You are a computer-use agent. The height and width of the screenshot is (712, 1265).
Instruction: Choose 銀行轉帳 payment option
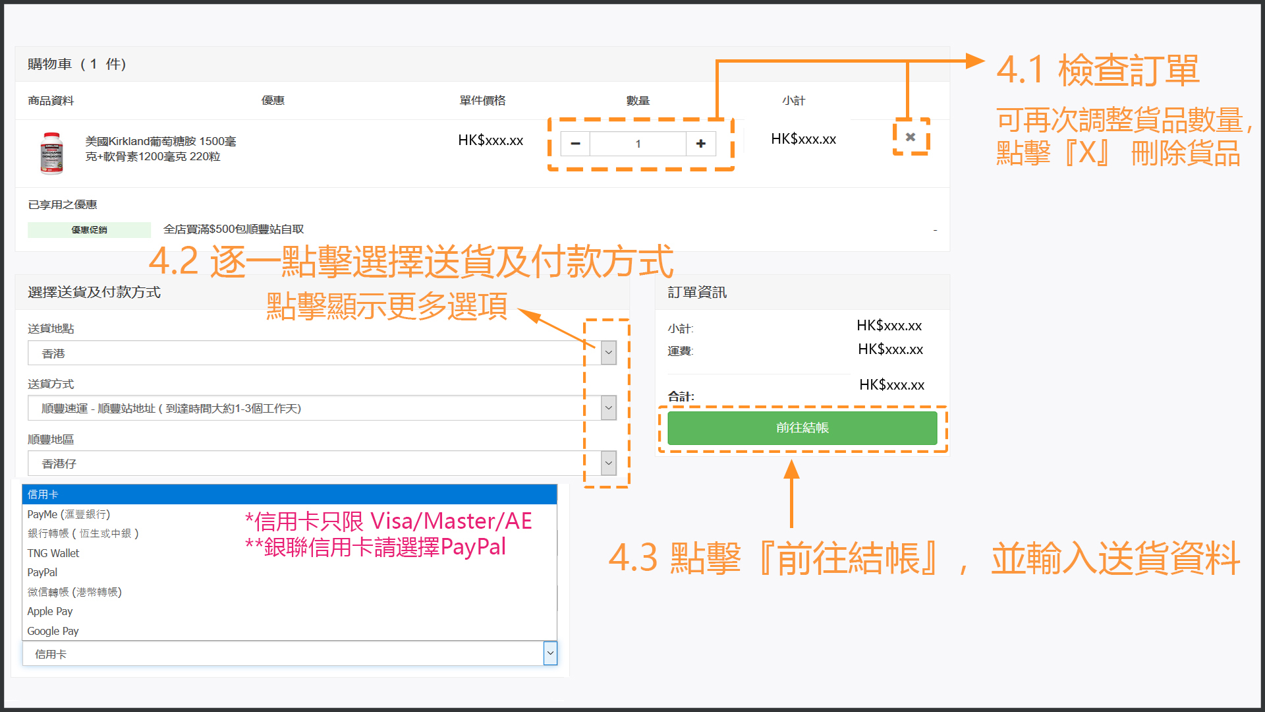coord(83,533)
